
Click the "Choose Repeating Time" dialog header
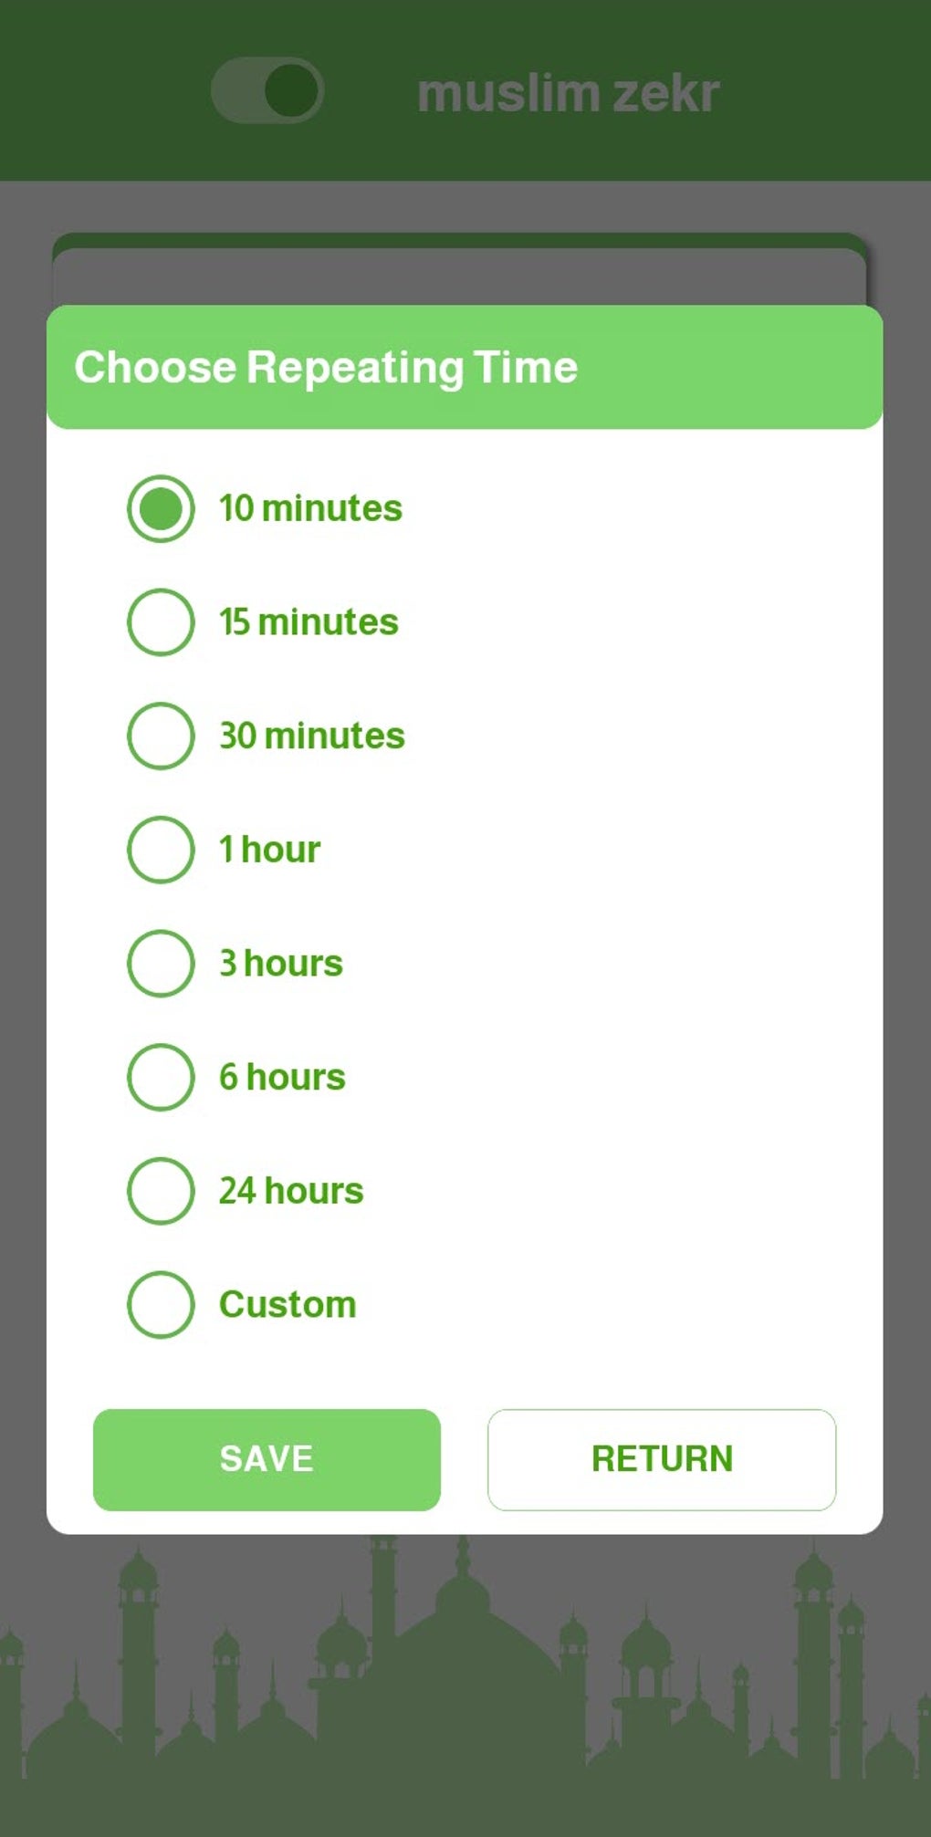tap(326, 368)
